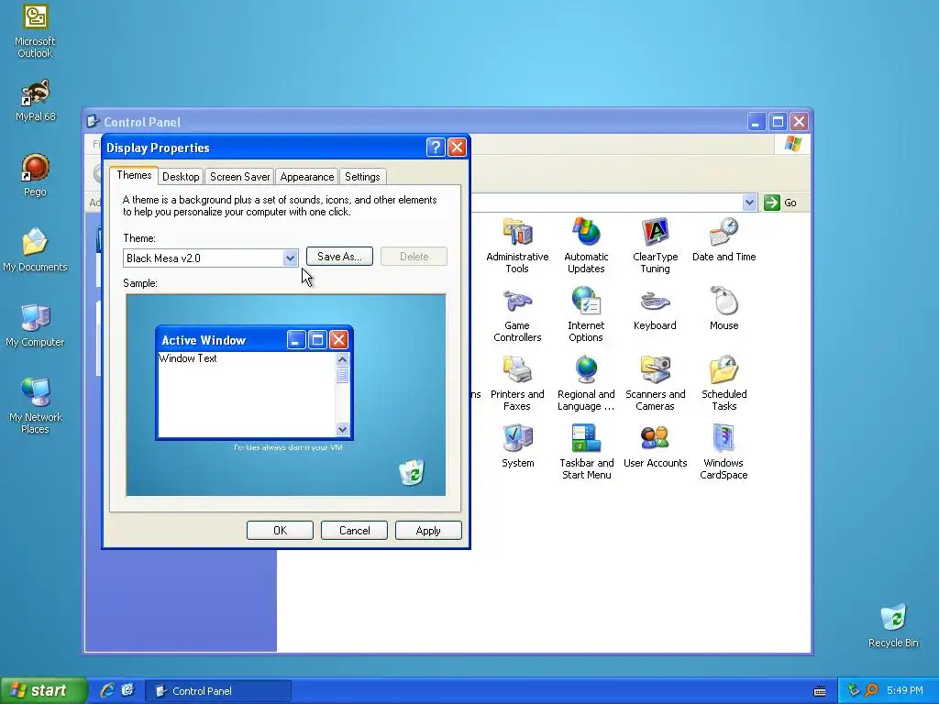
Task: Click Control Panel taskbar button
Action: click(x=218, y=691)
